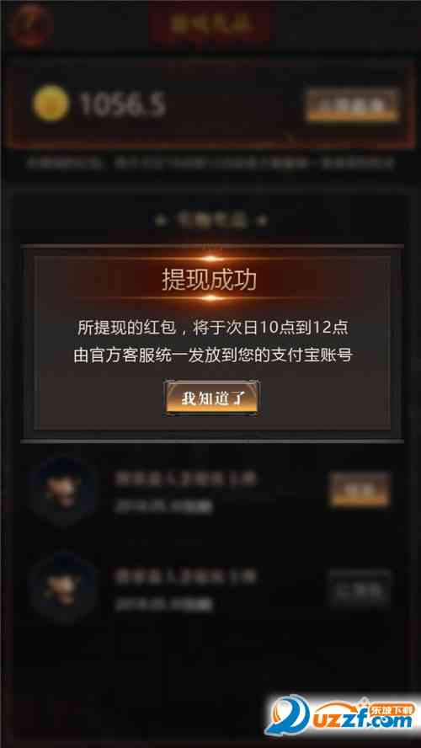Click the orange button on the first list entry
This screenshot has height=748, width=421.
[360, 489]
